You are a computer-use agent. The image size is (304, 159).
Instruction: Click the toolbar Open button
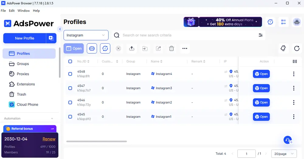(x=74, y=48)
